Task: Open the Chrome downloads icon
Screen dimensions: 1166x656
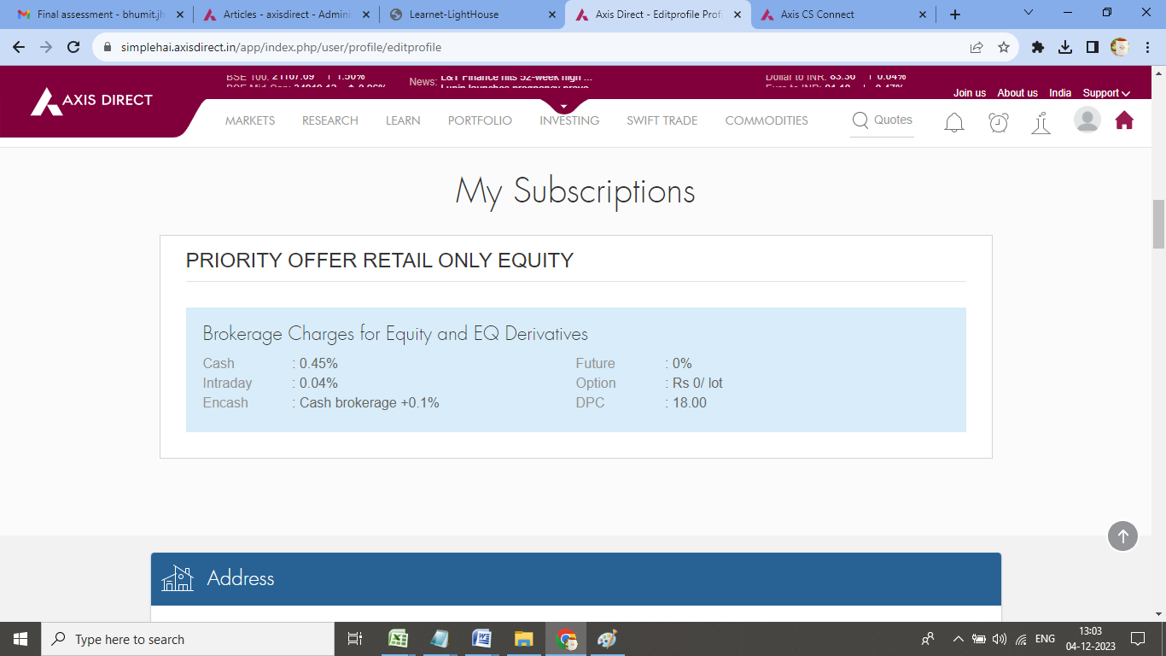Action: [1065, 47]
